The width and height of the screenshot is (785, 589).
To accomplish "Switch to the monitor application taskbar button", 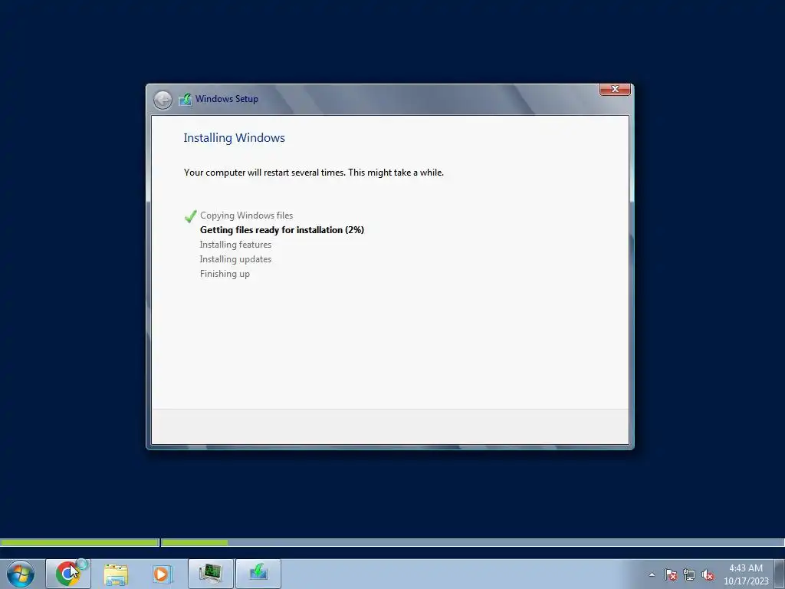I will click(211, 574).
